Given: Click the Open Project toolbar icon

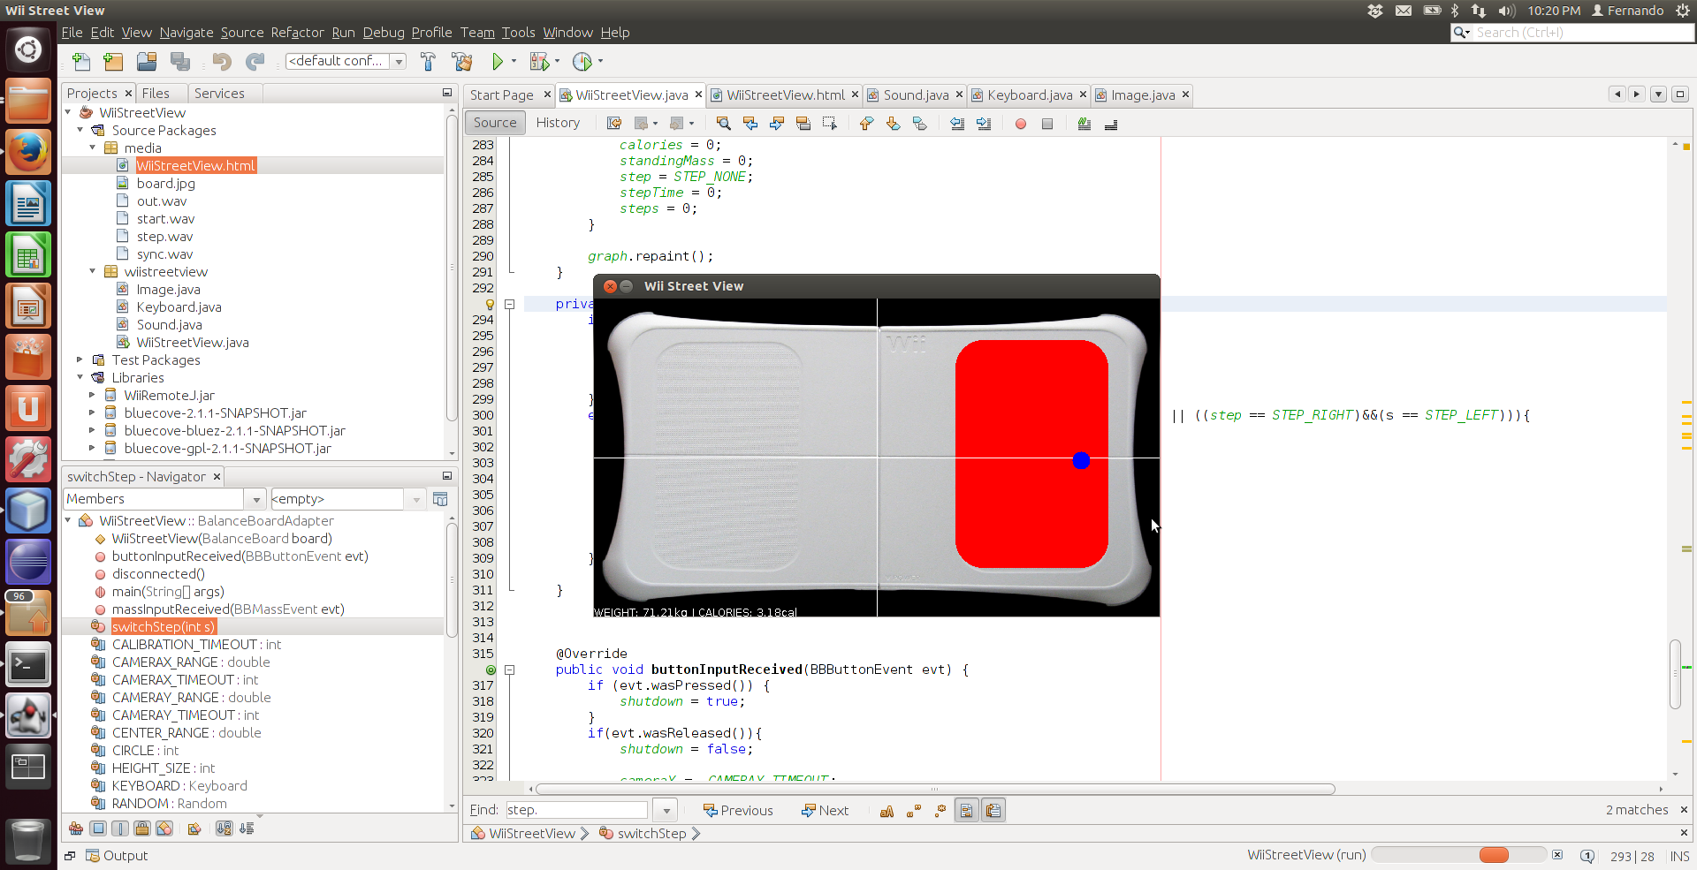Looking at the screenshot, I should (x=147, y=61).
